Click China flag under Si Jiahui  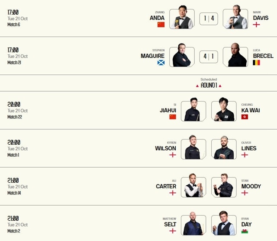173,117
